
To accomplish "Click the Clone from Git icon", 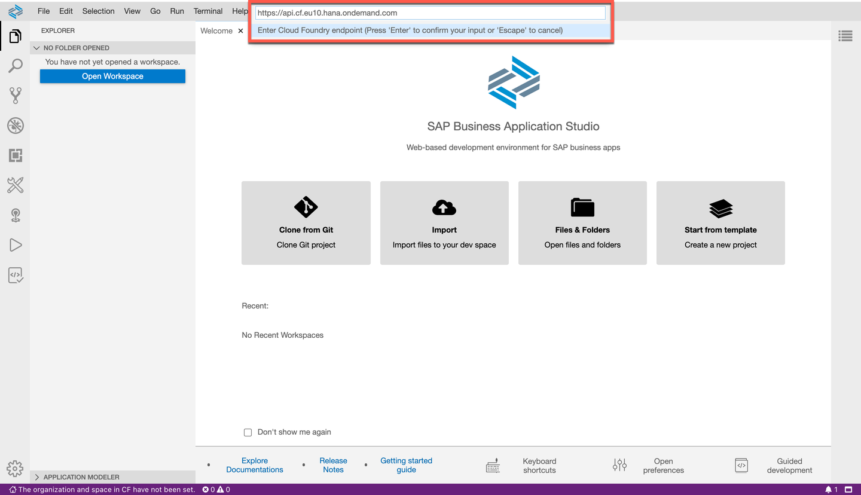I will click(x=306, y=207).
